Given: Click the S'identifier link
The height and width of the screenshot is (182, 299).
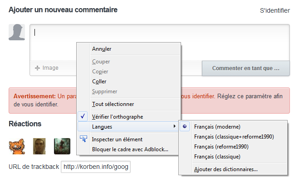Looking at the screenshot, I should pyautogui.click(x=274, y=10).
